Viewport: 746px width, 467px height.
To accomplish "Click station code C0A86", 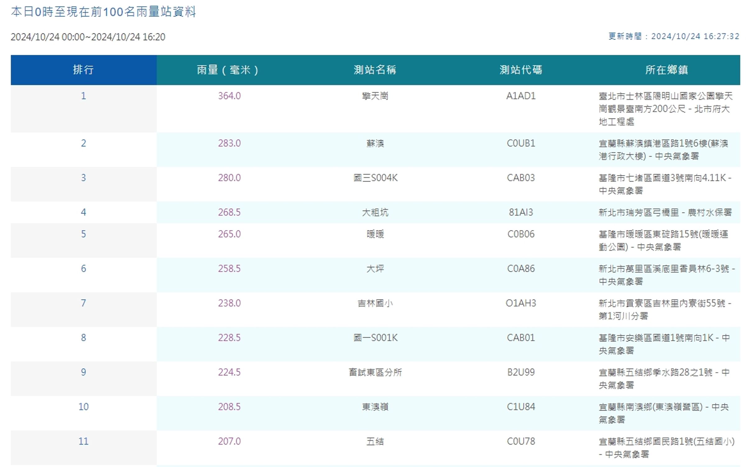I will tap(521, 268).
